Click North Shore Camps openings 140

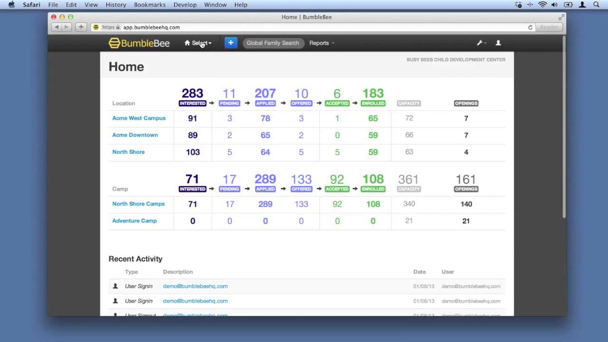(x=466, y=204)
